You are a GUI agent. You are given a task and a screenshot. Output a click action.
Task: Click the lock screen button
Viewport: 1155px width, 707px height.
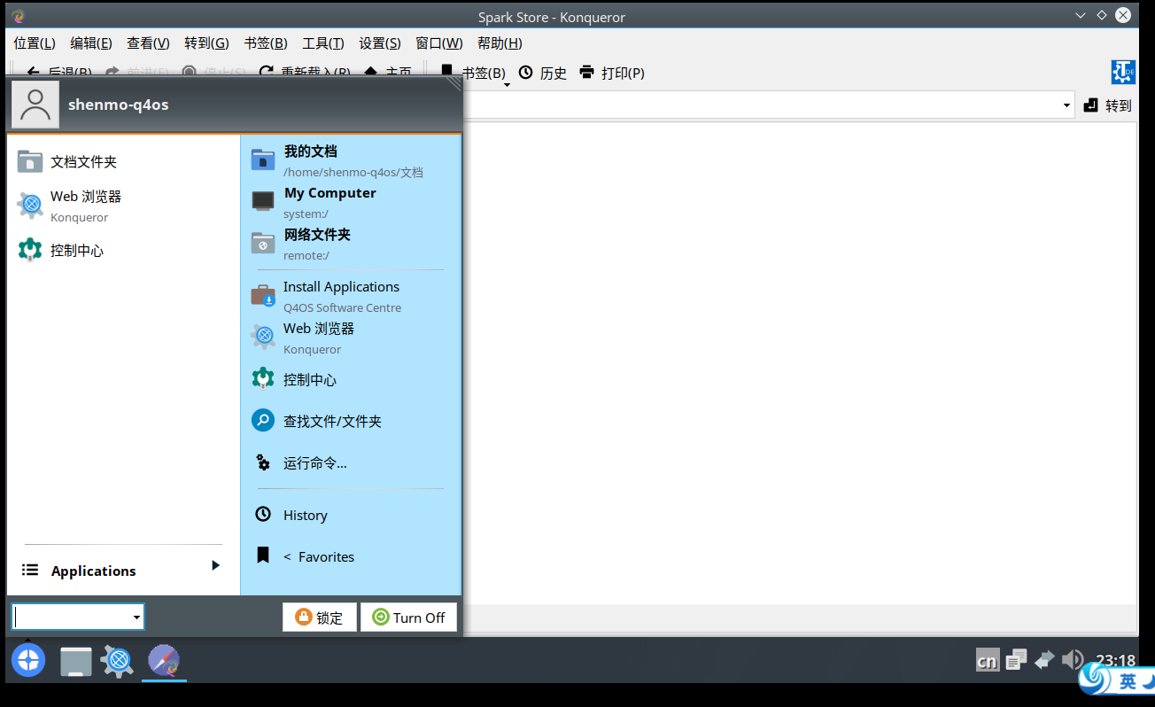tap(319, 618)
